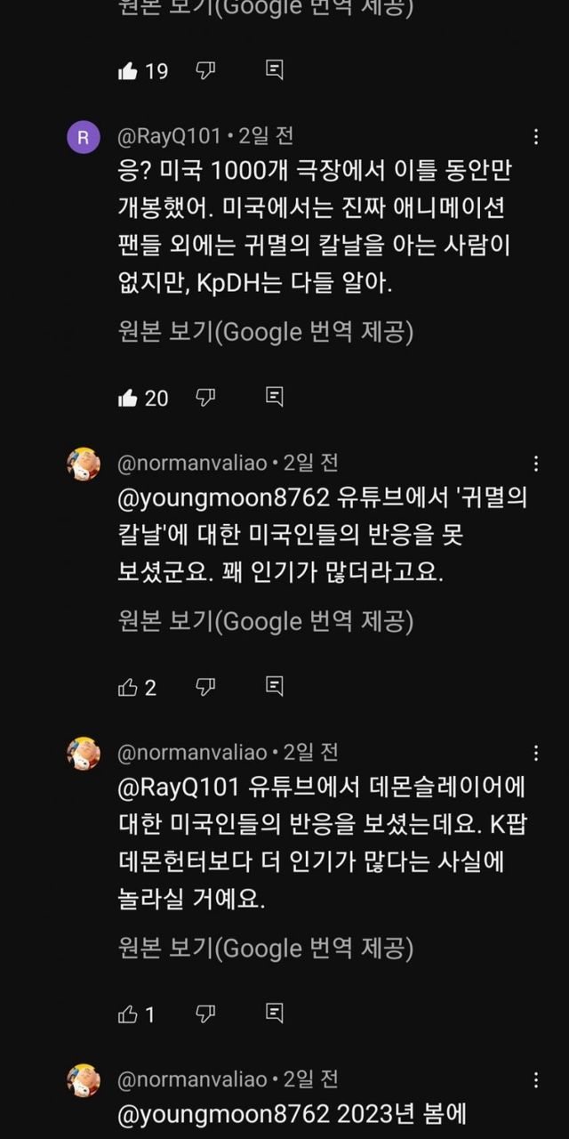Show original text of RayQ101's comment
This screenshot has height=1139, width=569.
(265, 332)
